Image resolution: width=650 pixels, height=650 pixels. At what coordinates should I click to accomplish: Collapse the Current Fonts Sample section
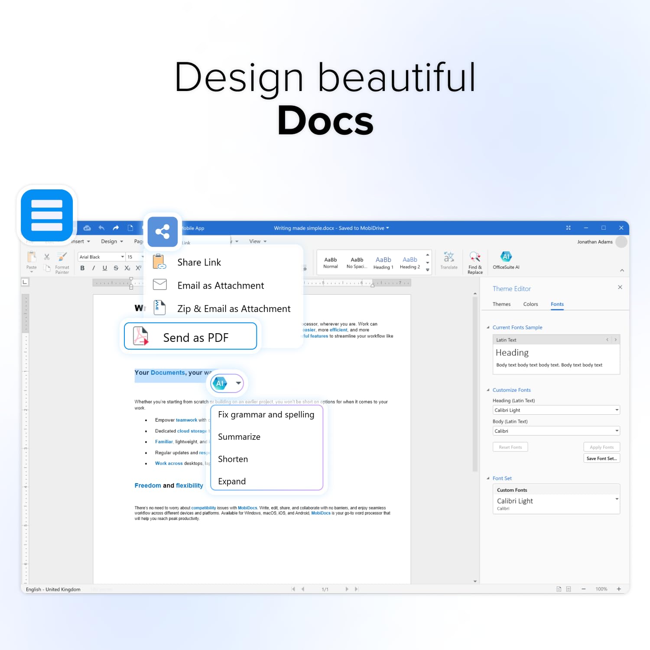488,328
